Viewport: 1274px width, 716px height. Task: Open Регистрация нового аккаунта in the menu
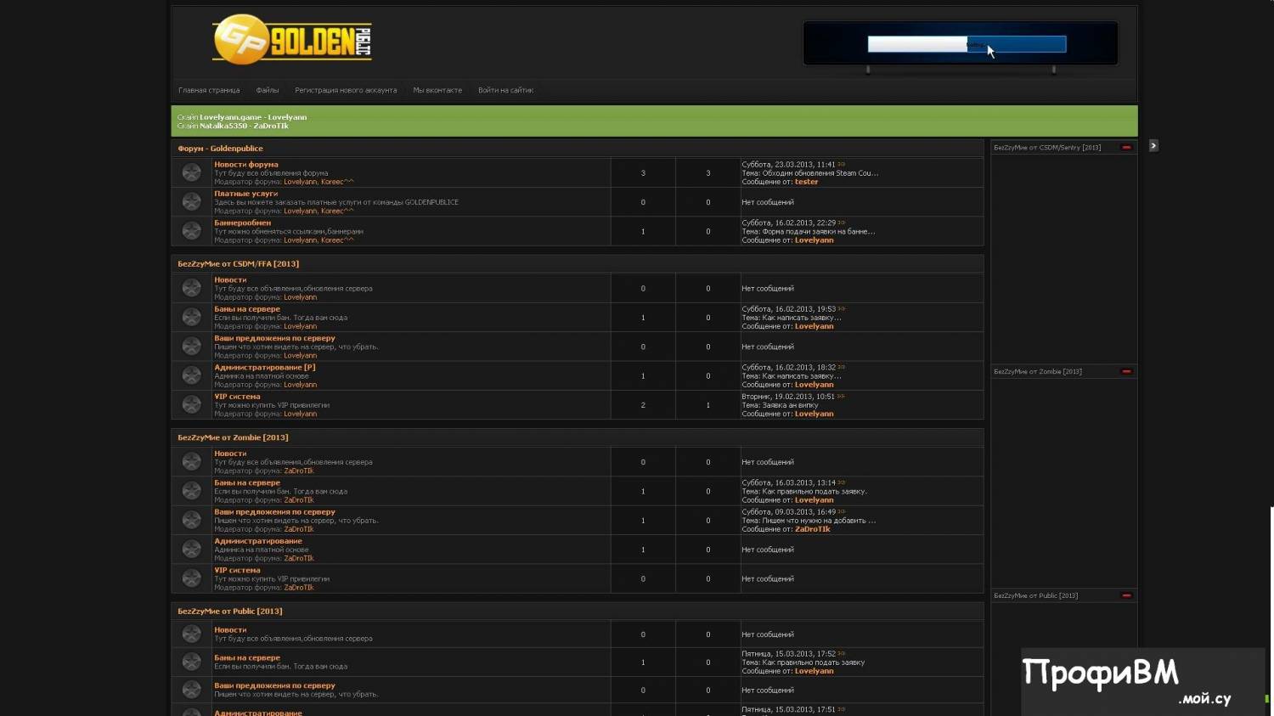[346, 90]
